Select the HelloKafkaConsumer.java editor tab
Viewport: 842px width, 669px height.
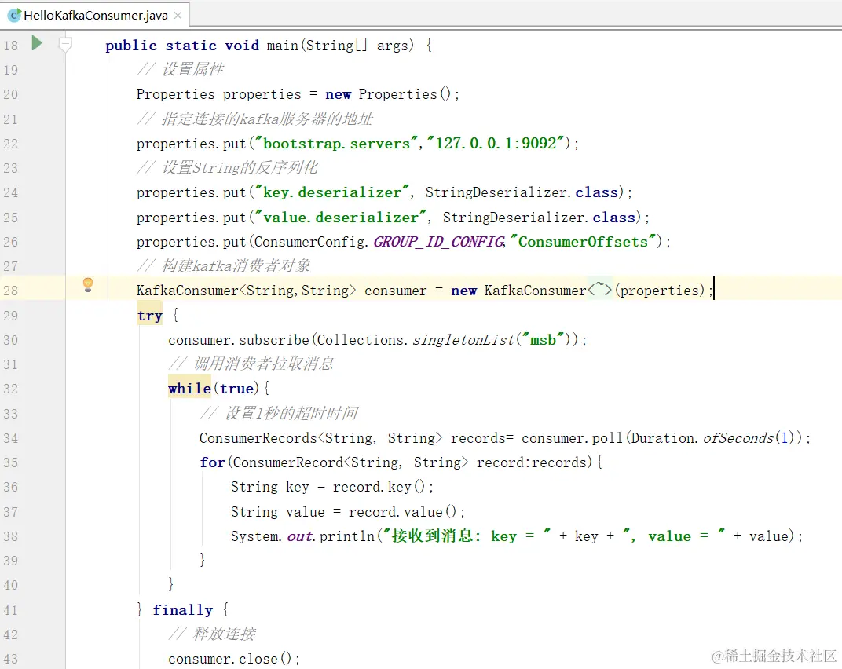coord(94,16)
